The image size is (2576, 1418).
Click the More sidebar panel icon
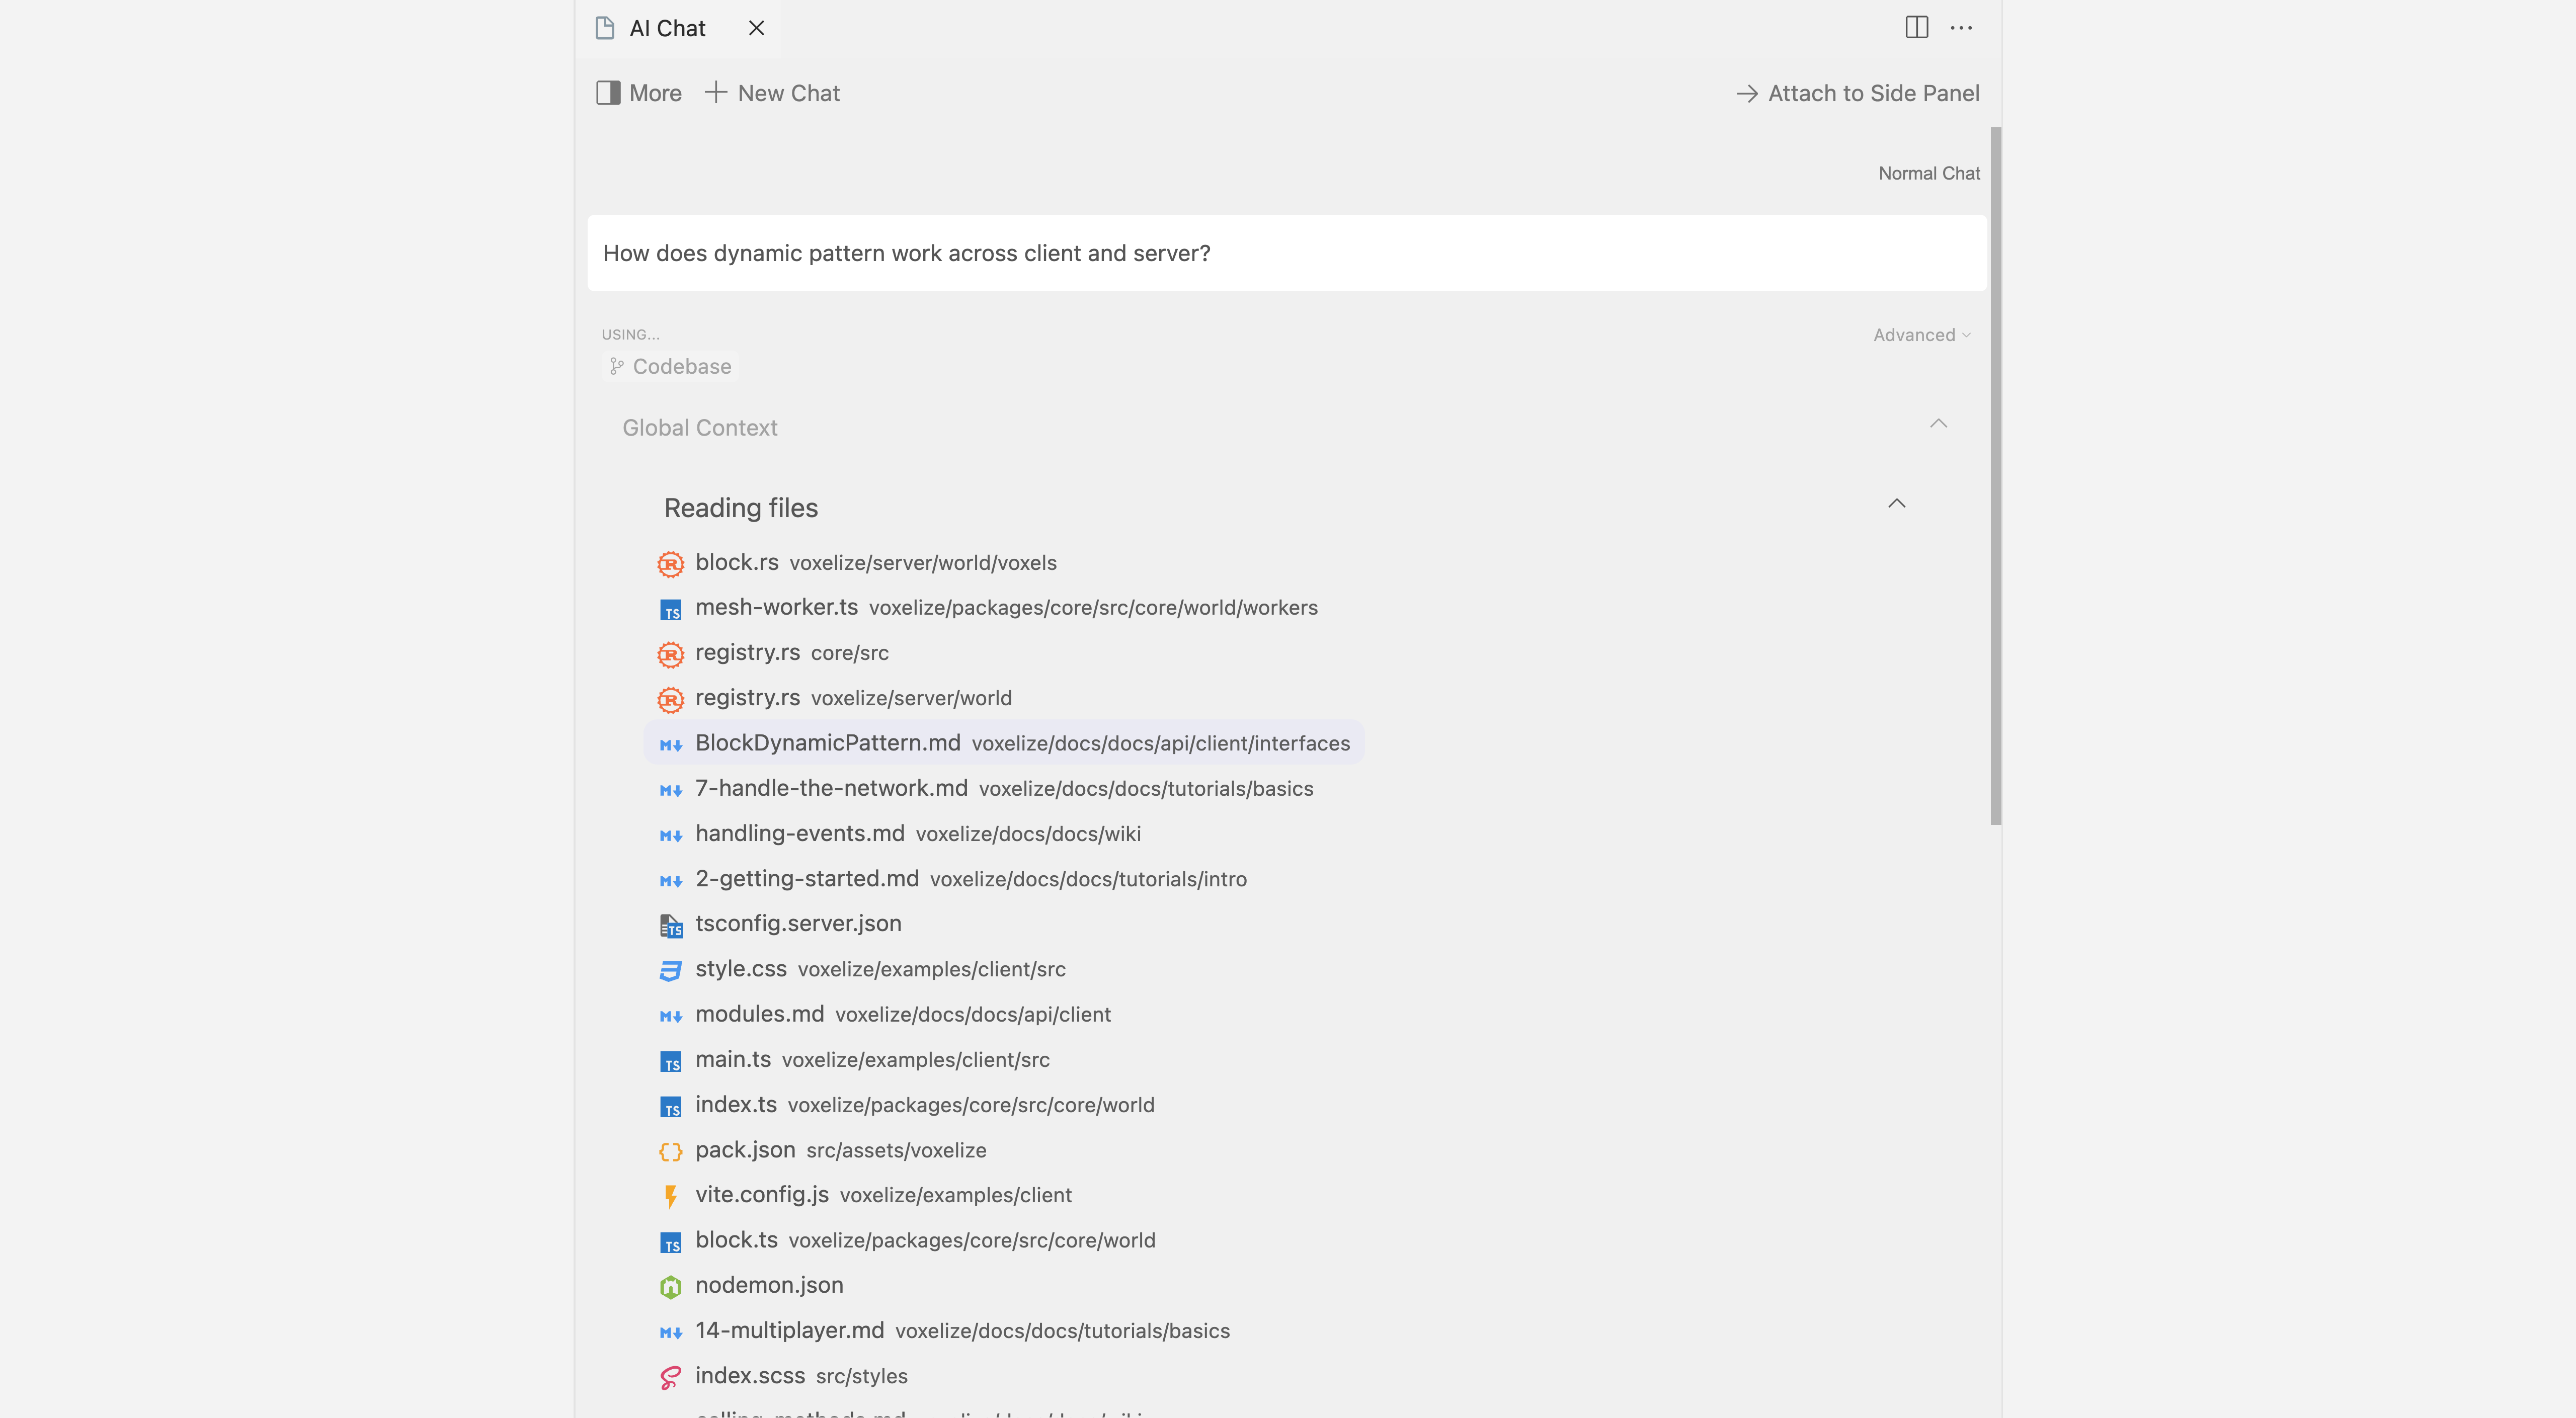[608, 93]
